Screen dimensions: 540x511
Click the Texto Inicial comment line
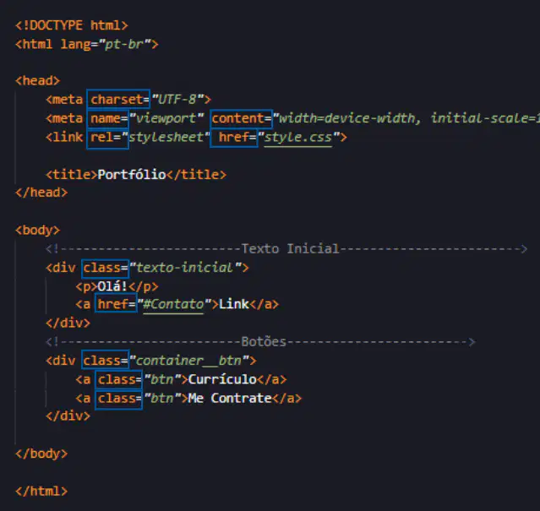(286, 249)
